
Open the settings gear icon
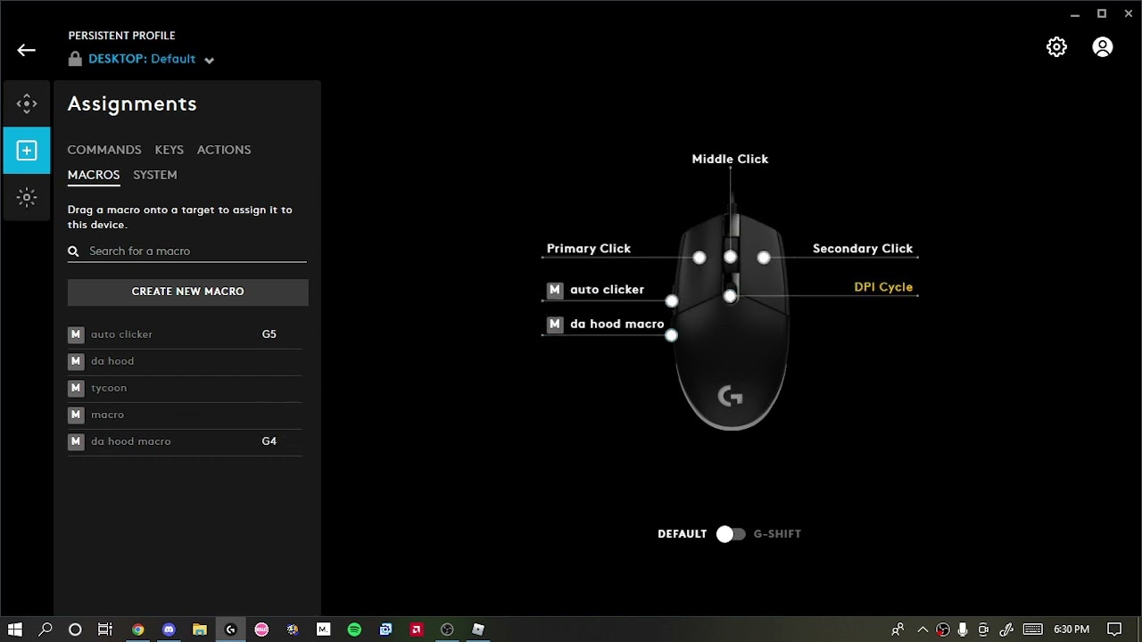[x=1056, y=47]
